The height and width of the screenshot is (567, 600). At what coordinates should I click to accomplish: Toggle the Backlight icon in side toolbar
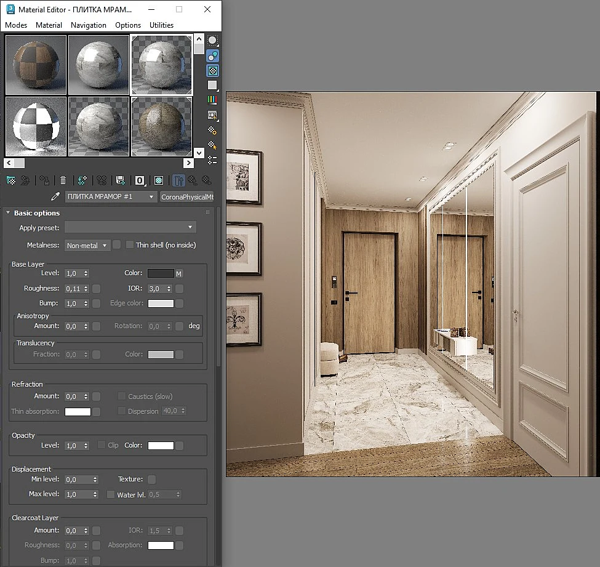[x=212, y=56]
